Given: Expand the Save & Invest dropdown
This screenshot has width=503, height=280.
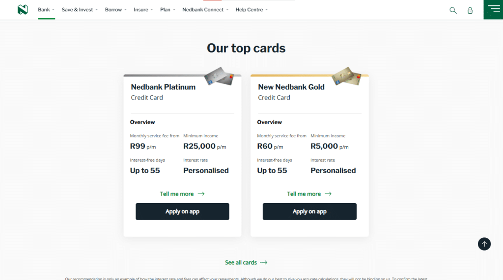Looking at the screenshot, I should pos(80,10).
